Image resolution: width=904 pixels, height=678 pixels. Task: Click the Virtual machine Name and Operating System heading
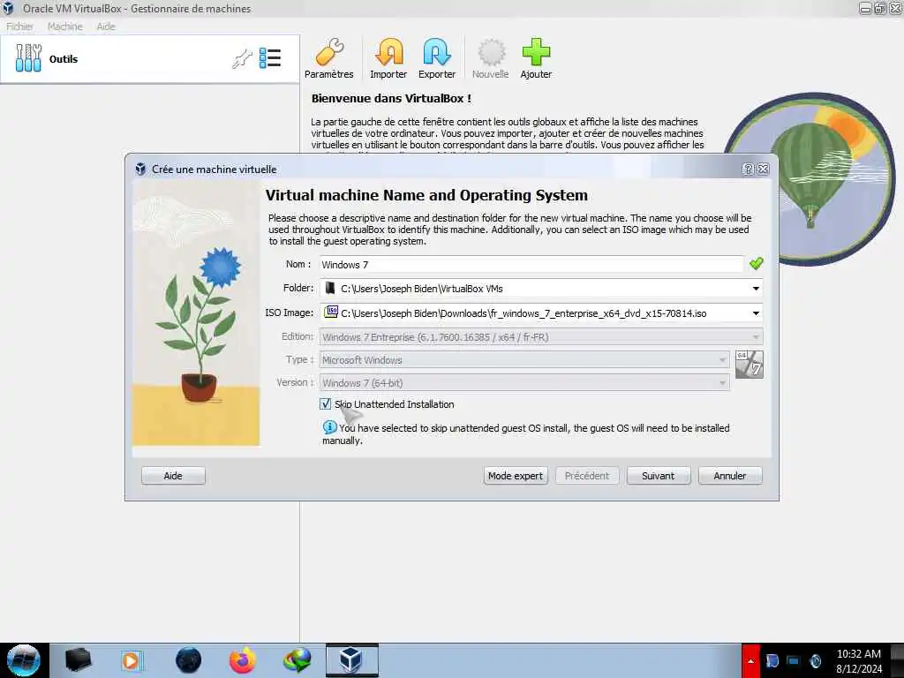(426, 195)
